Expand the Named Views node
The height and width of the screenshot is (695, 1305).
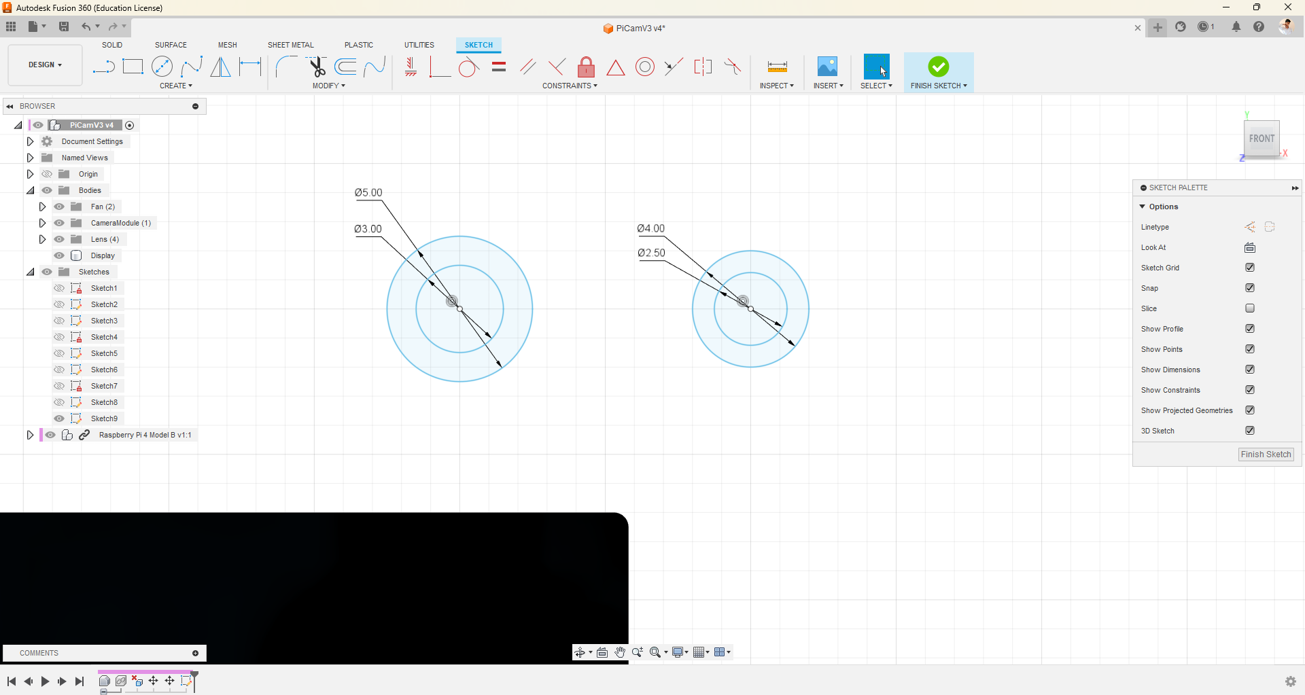(x=30, y=158)
